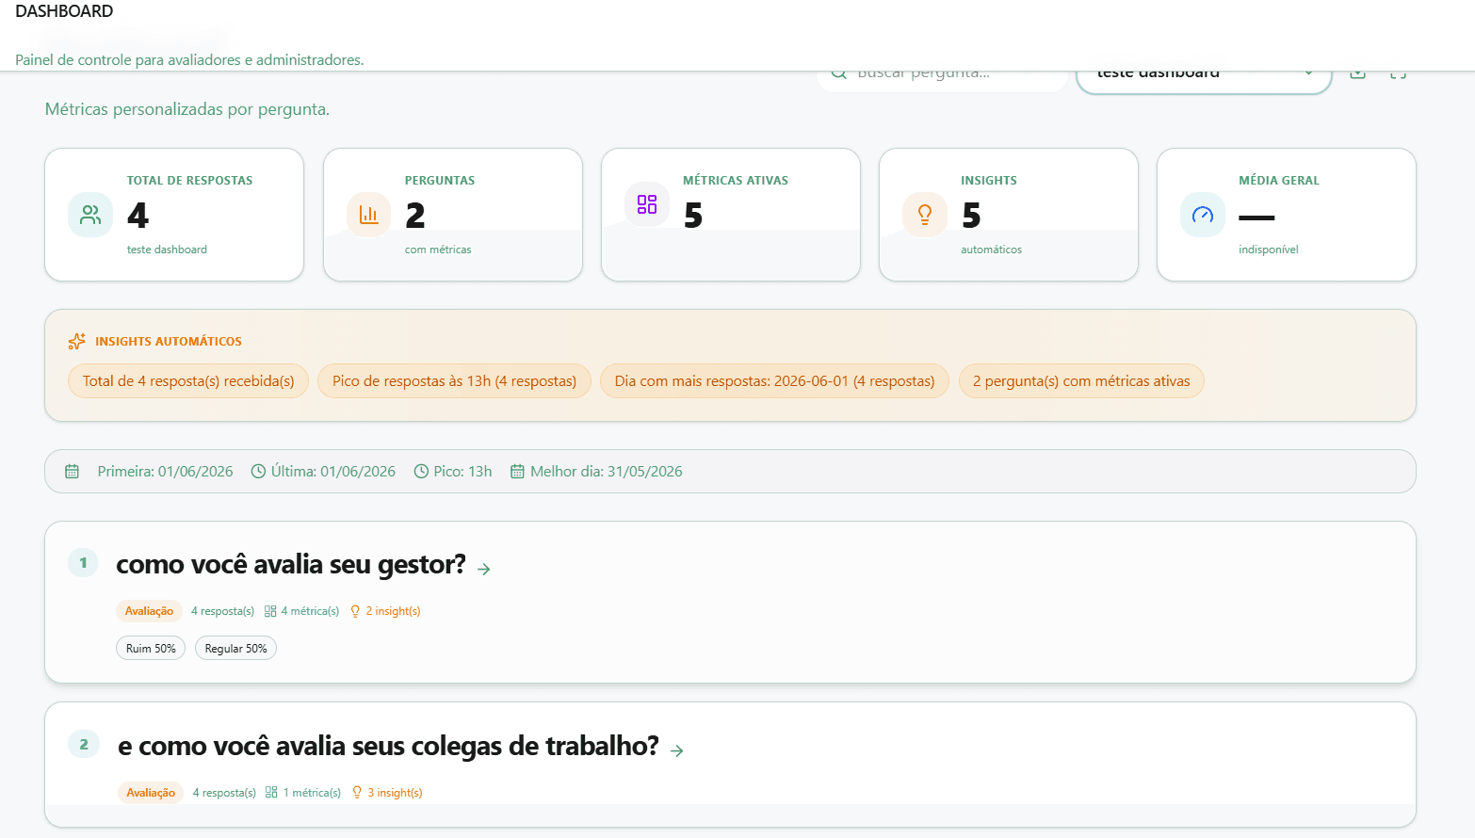The width and height of the screenshot is (1475, 838).
Task: Open arrow next to 'como você avalia seu gestor?'
Action: 484,569
